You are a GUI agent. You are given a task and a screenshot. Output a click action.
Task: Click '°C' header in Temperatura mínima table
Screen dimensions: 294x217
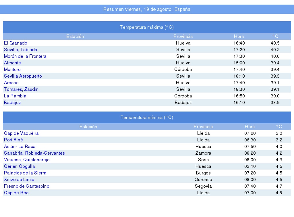279,127
